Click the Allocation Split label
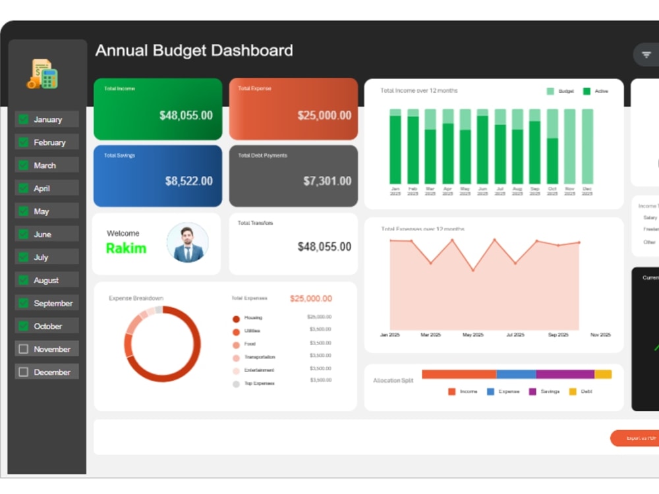The width and height of the screenshot is (659, 494). 393,381
